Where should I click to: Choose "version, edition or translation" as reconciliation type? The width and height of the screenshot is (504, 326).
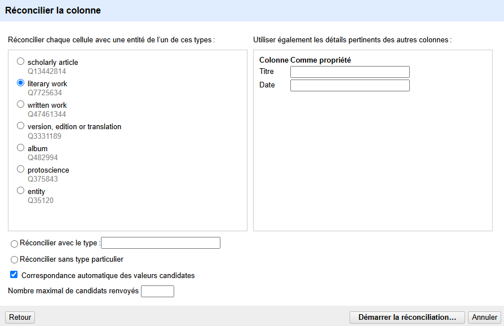[x=21, y=125]
